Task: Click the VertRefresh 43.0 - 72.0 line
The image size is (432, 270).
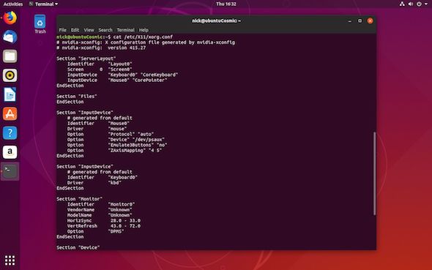Action: (104, 226)
